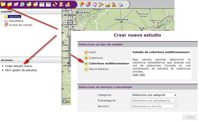Screen dimensions: 199x122
Task: Select the Km distance measurement tool
Action: 101,4
